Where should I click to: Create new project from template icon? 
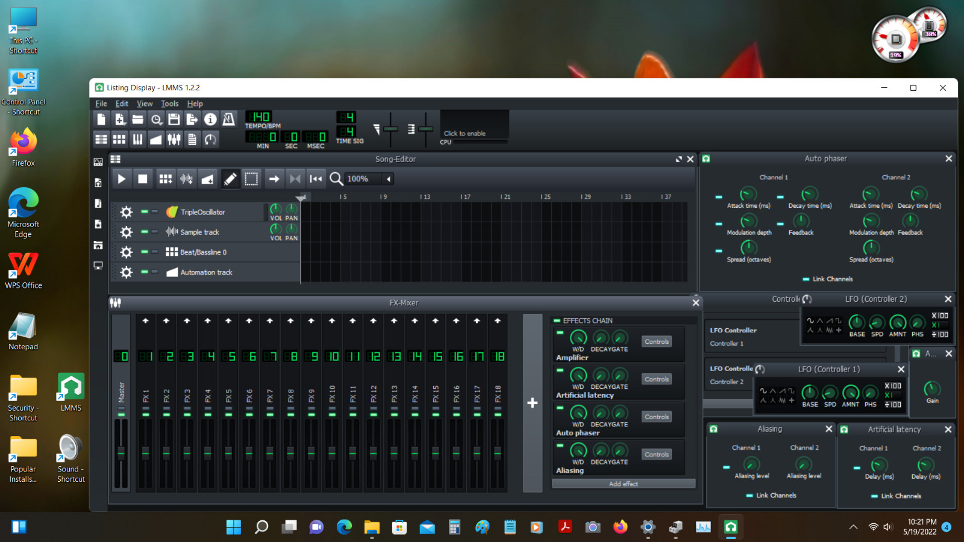[119, 119]
